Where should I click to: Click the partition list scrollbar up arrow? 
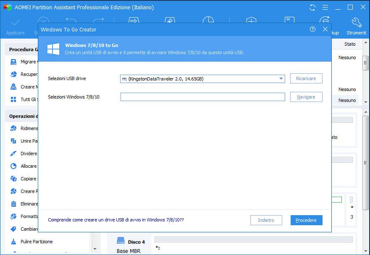click(x=365, y=43)
